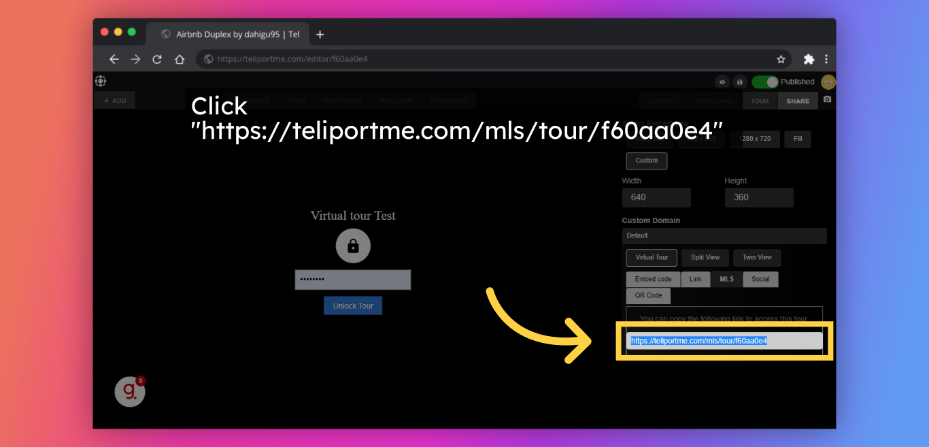The image size is (929, 447).
Task: Switch to the TOUR tab at right
Action: coord(760,101)
